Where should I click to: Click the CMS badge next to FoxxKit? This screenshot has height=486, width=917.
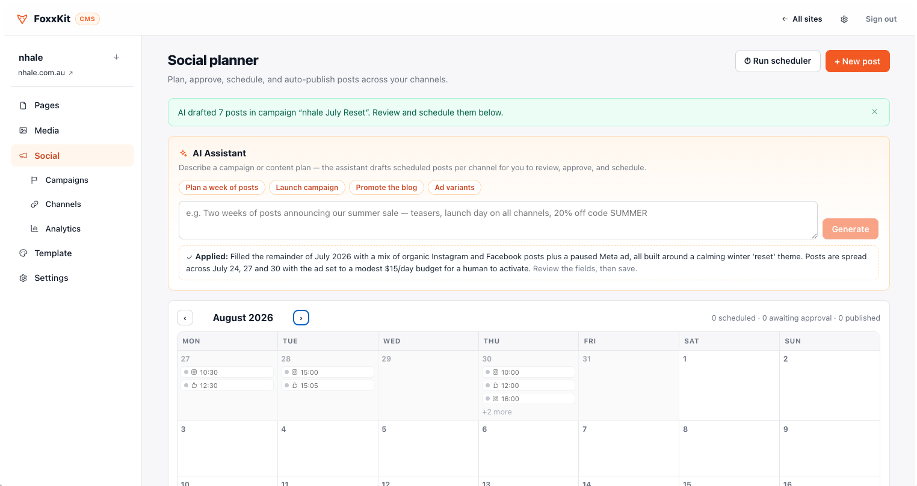pyautogui.click(x=87, y=19)
